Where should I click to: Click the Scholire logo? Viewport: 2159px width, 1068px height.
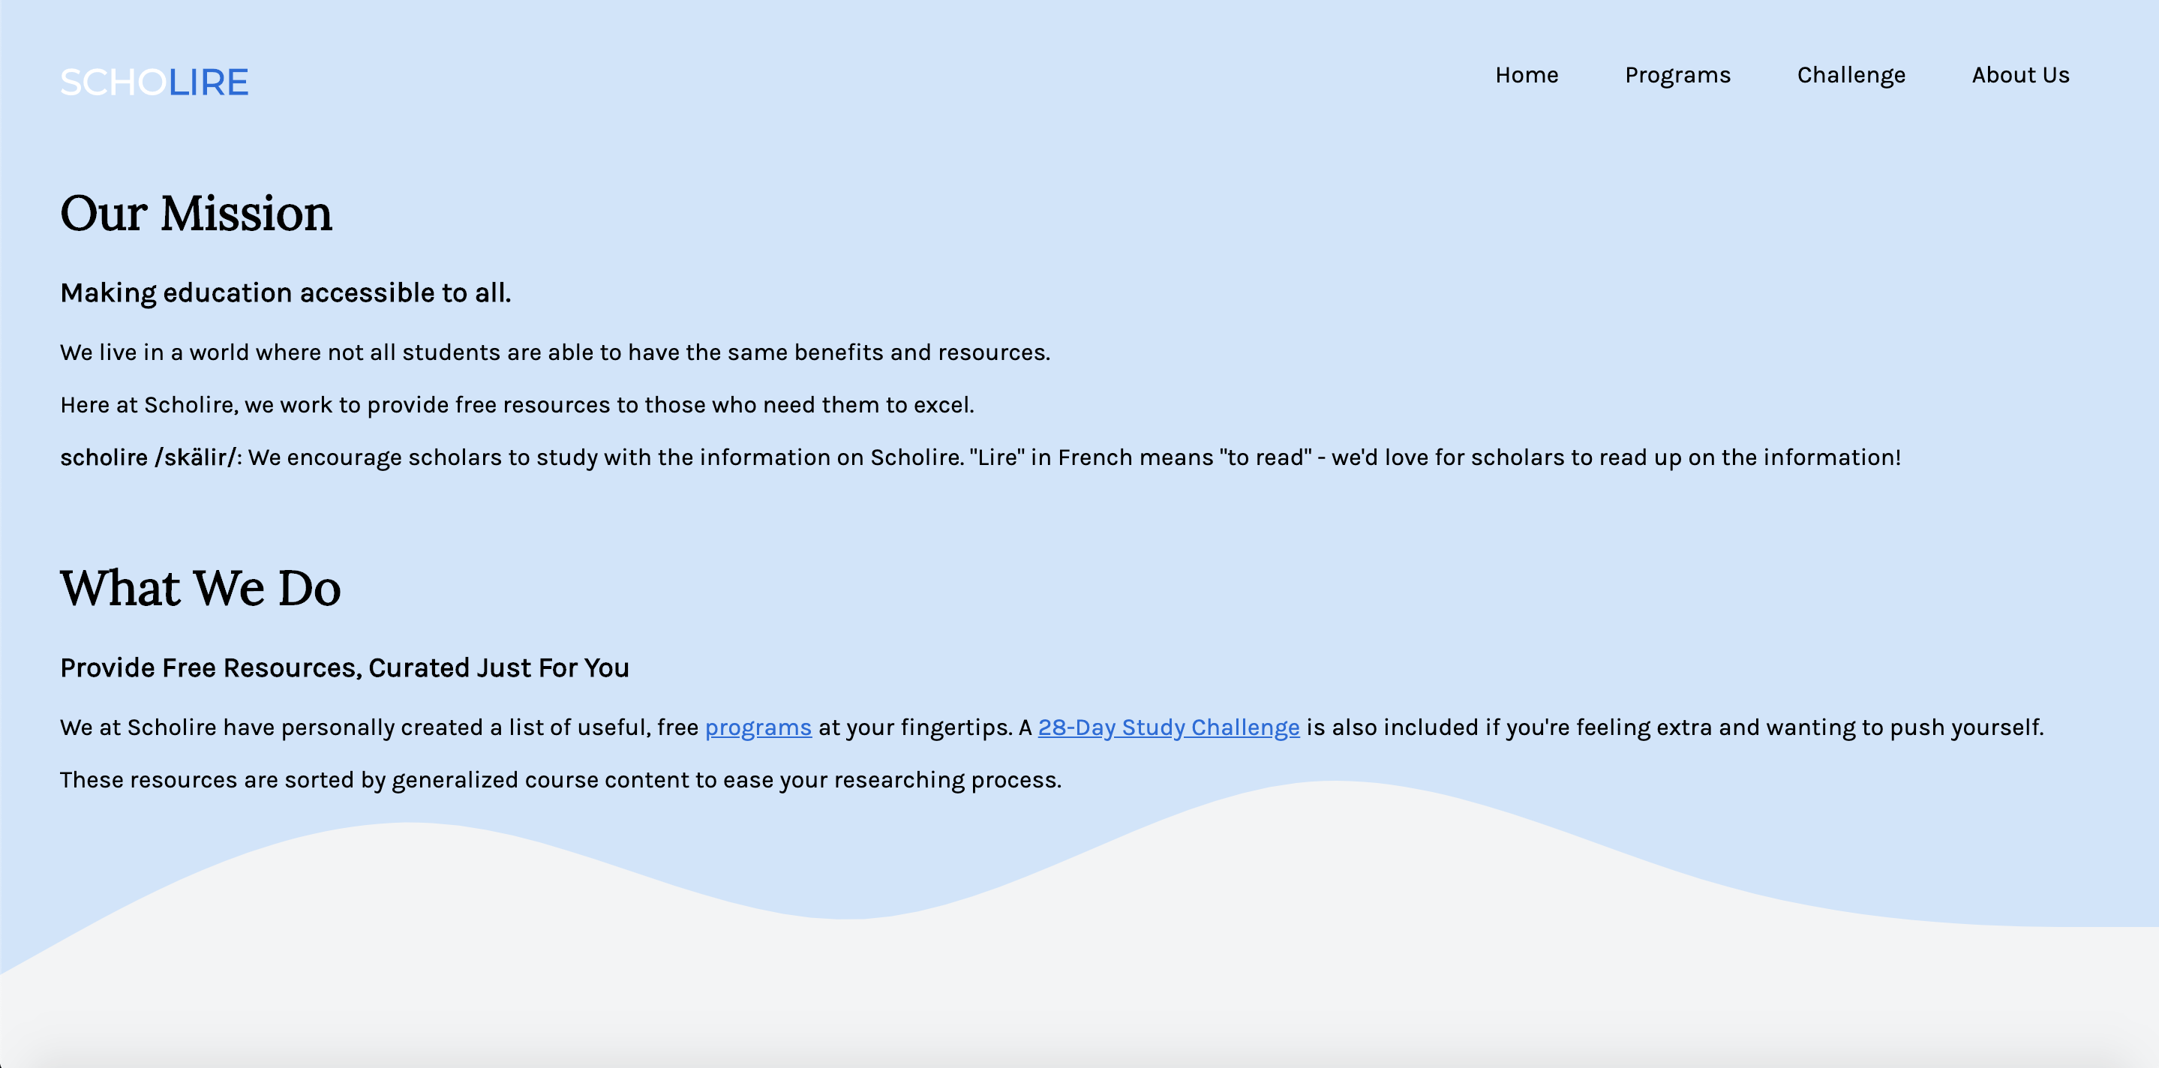coord(155,82)
